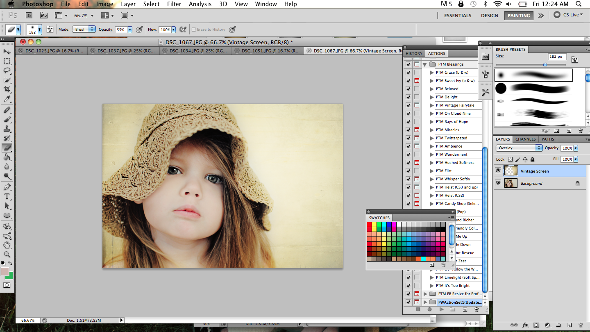Screen dimensions: 590x332
Task: Click the brush Size input field
Action: point(558,57)
